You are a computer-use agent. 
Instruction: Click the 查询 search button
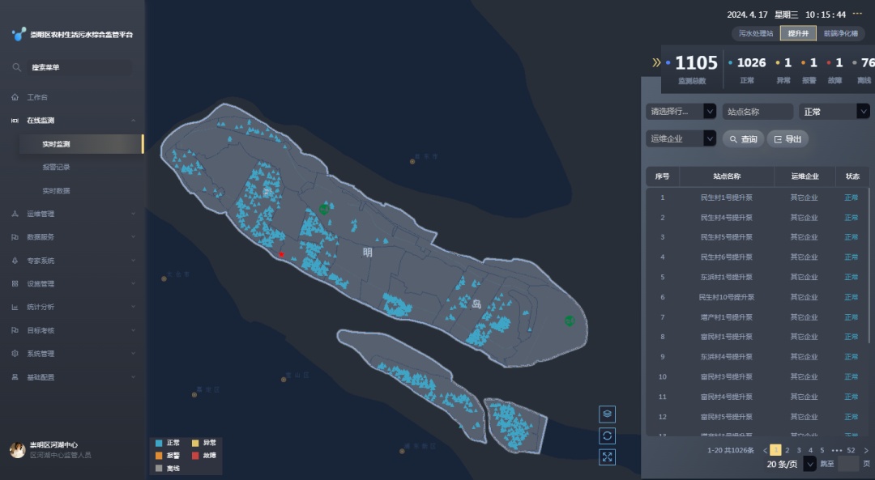743,138
